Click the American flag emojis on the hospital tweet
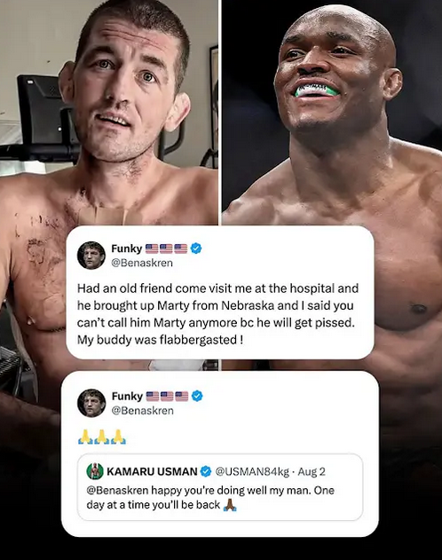This screenshot has height=560, width=442. [x=166, y=248]
